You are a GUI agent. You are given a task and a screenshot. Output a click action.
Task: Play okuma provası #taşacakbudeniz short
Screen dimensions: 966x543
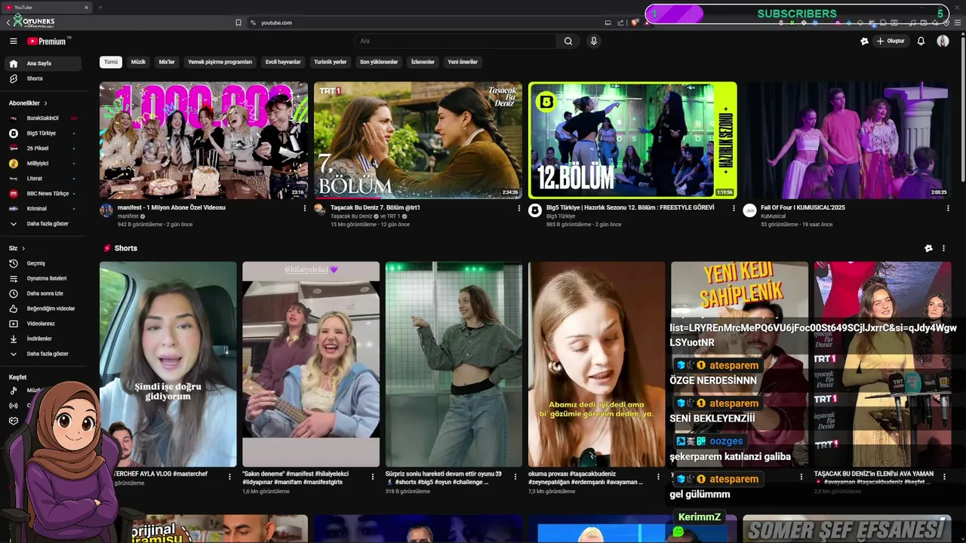coord(596,364)
